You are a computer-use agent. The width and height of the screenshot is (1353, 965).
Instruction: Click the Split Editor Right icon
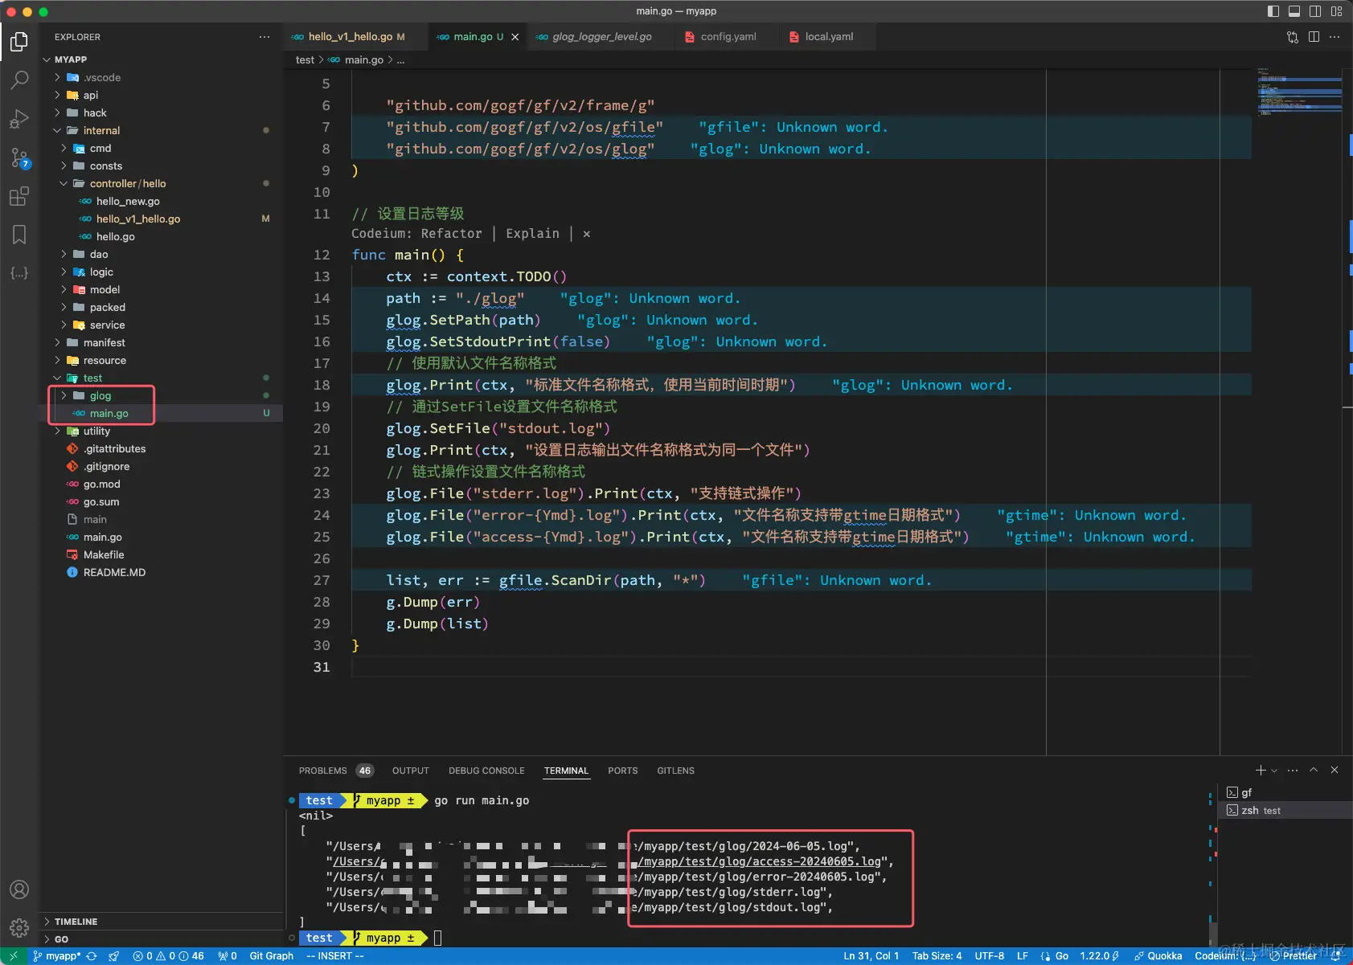[1314, 37]
